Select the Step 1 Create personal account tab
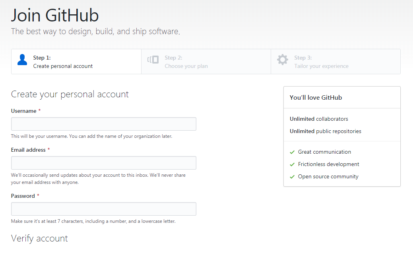The image size is (413, 253). (x=76, y=62)
